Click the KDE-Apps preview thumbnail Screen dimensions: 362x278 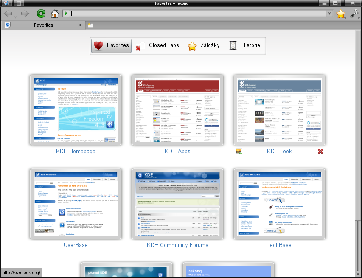pos(177,110)
